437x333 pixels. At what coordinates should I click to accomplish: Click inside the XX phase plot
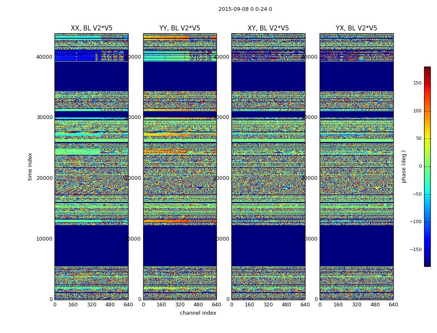pyautogui.click(x=92, y=166)
